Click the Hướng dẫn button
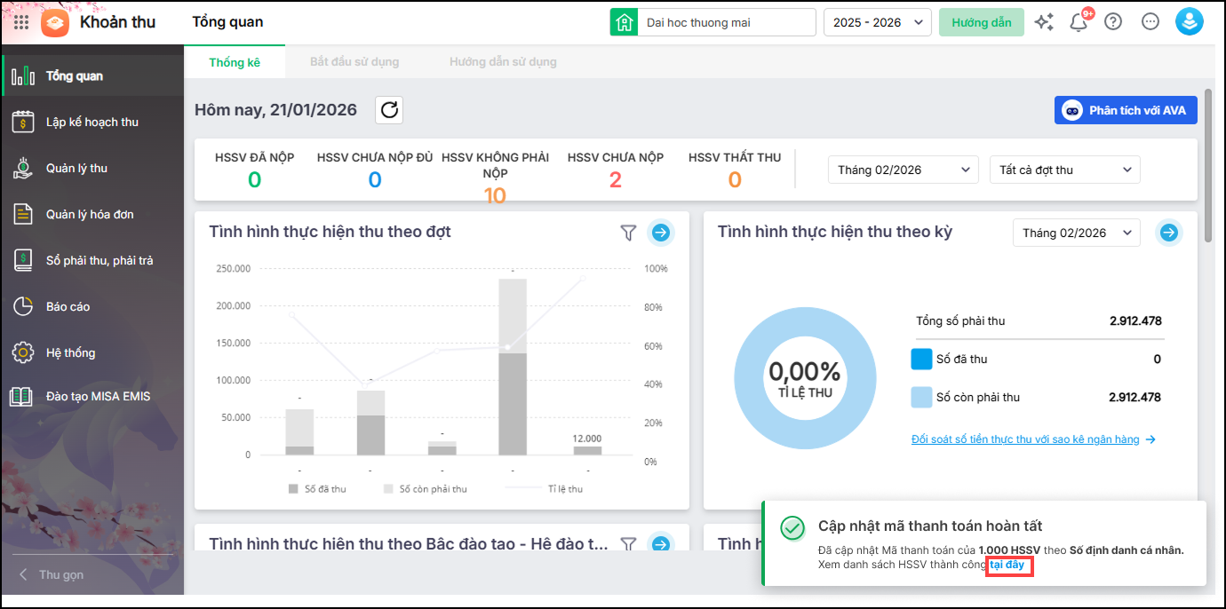Image resolution: width=1226 pixels, height=609 pixels. (981, 22)
